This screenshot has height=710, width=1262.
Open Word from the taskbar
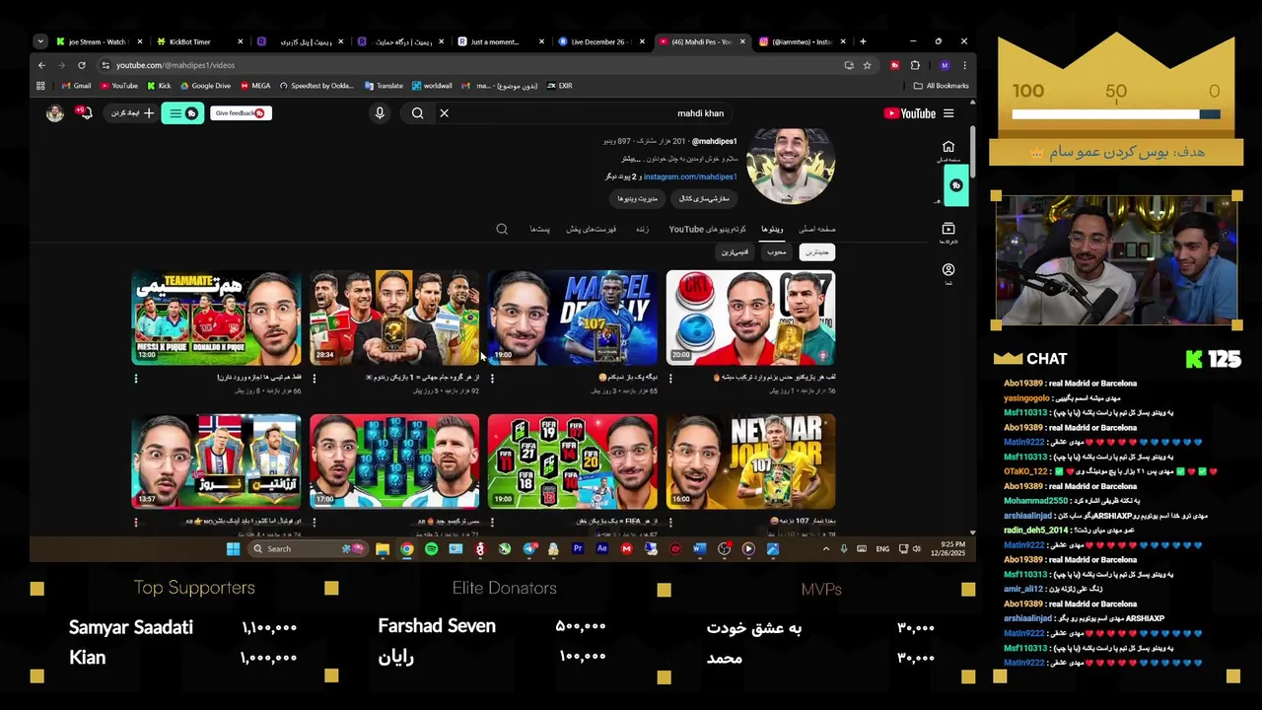(700, 548)
